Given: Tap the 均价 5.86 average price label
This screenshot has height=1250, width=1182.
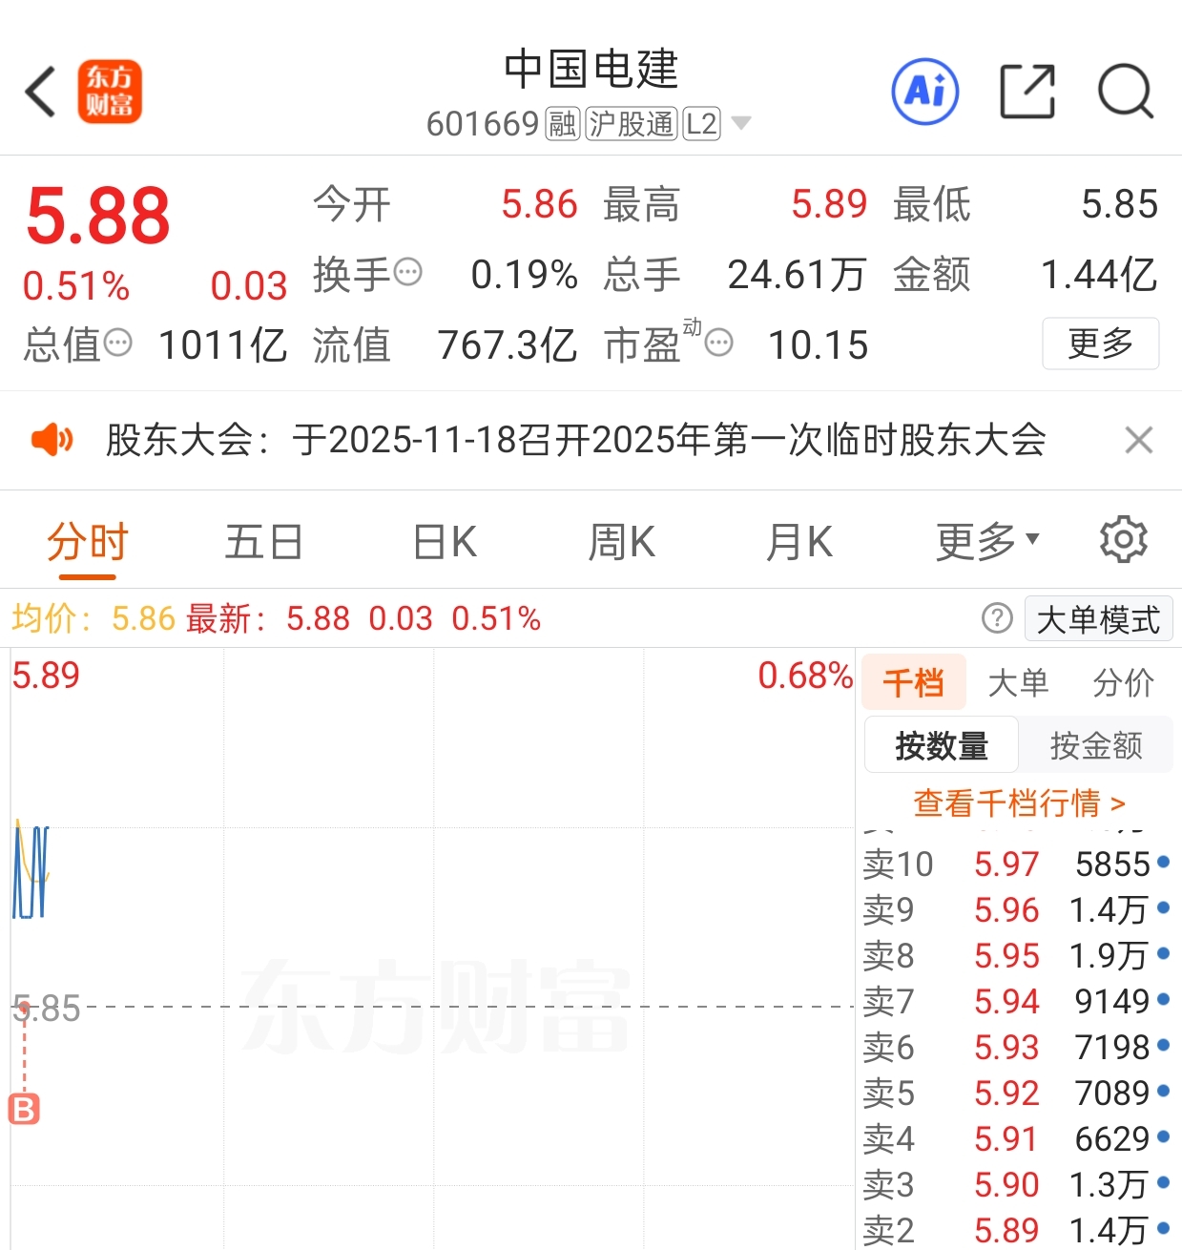Looking at the screenshot, I should click(93, 618).
